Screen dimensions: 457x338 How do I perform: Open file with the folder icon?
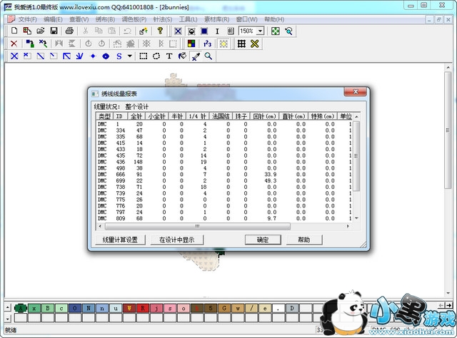39,31
